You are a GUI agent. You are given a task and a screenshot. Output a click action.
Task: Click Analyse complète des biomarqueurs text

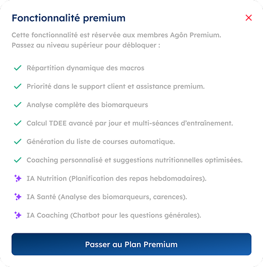87,105
